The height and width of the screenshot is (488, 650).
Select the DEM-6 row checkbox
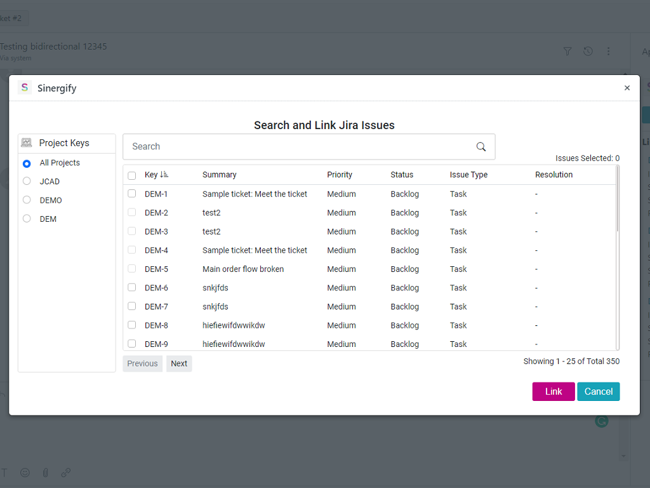pos(132,288)
